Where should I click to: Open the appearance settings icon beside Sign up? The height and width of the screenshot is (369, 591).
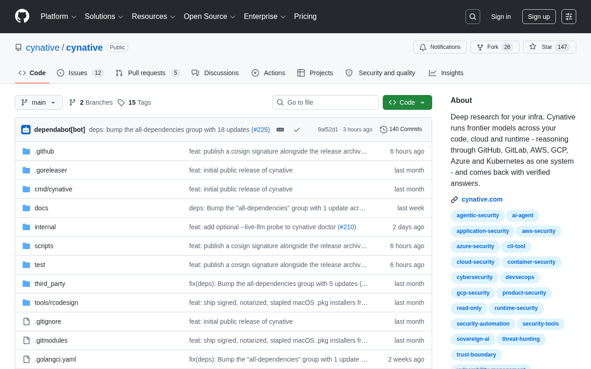[x=569, y=17]
